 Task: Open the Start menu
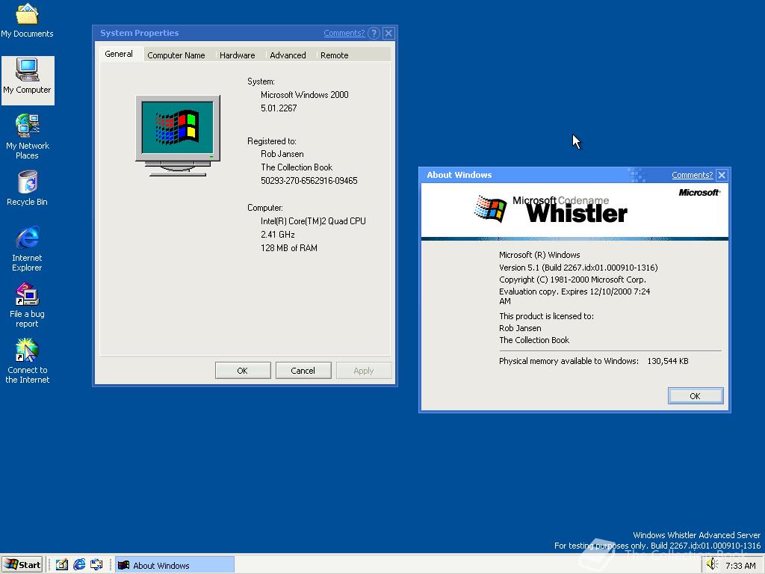point(22,565)
